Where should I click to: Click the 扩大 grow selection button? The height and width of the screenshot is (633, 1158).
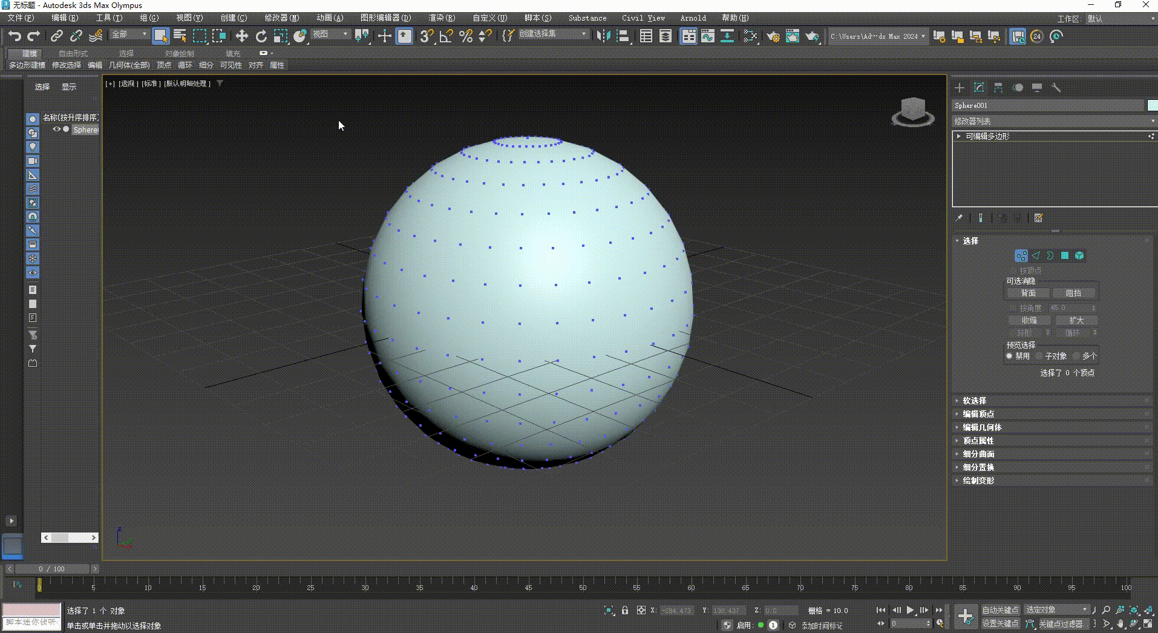pyautogui.click(x=1076, y=320)
